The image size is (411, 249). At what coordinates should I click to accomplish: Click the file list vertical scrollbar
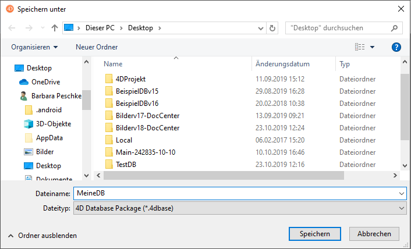click(405, 116)
